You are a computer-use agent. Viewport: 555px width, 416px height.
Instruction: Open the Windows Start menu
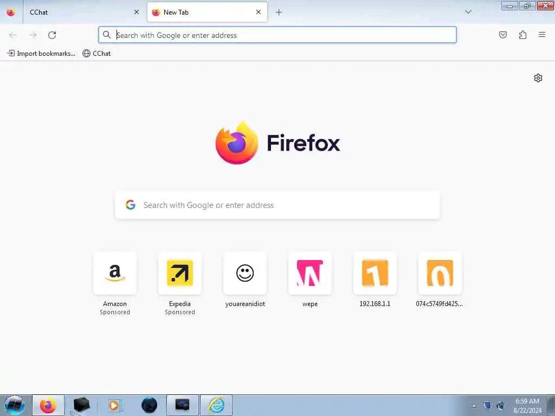(14, 405)
